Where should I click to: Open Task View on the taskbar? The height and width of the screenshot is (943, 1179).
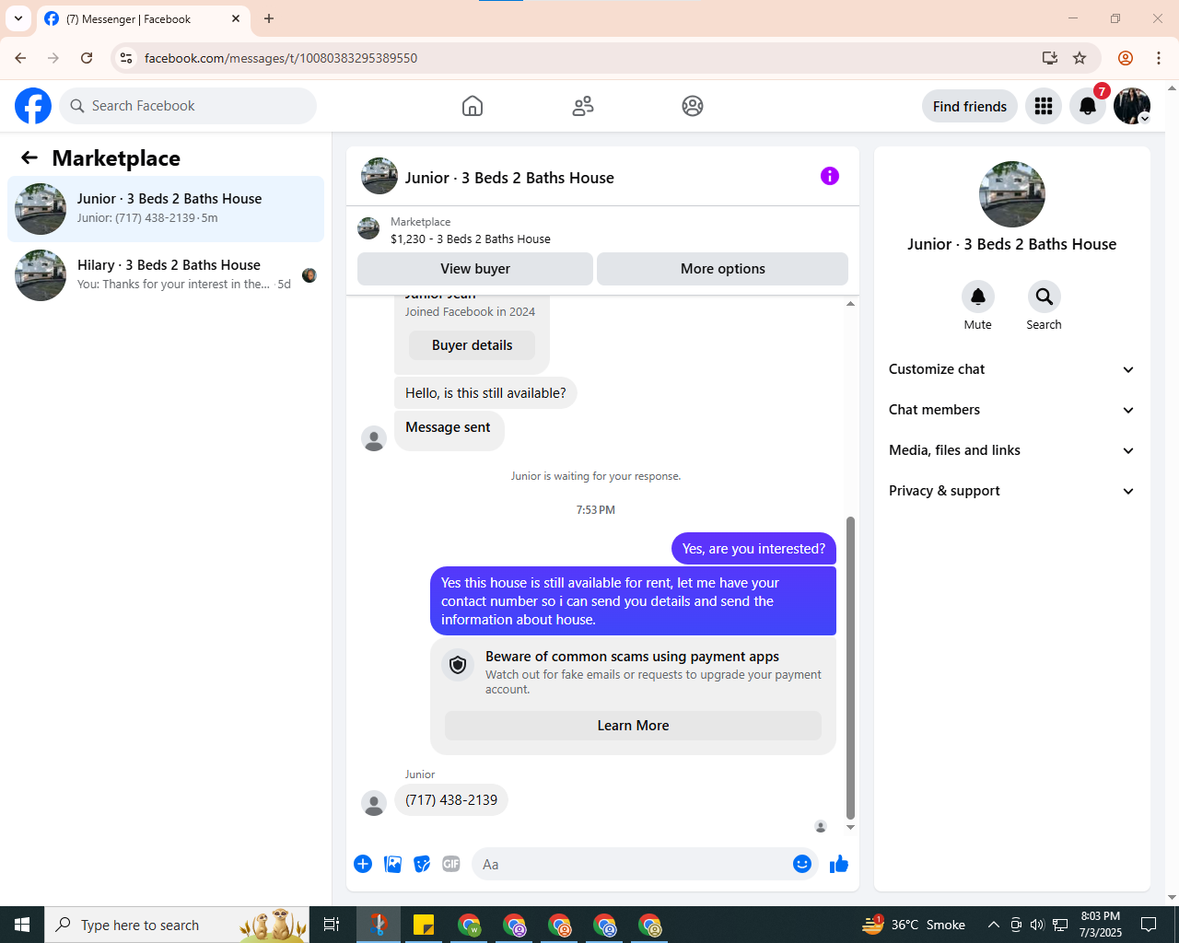tap(332, 925)
